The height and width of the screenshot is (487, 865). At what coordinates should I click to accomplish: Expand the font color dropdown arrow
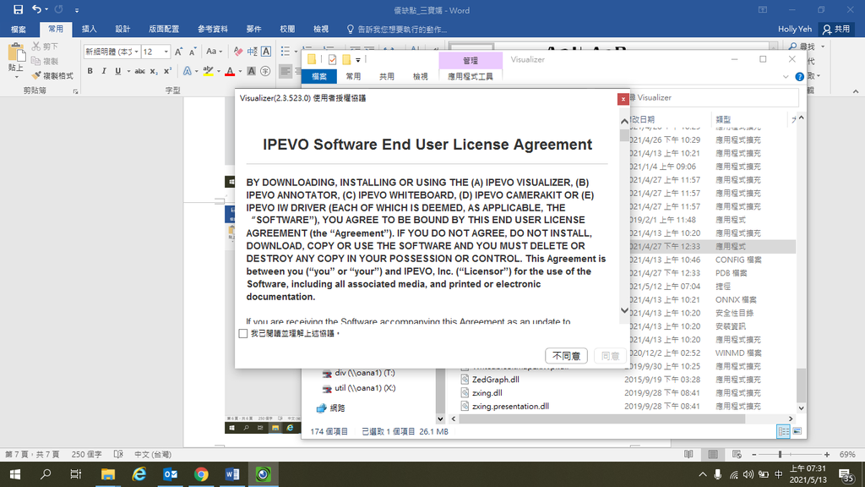(240, 71)
